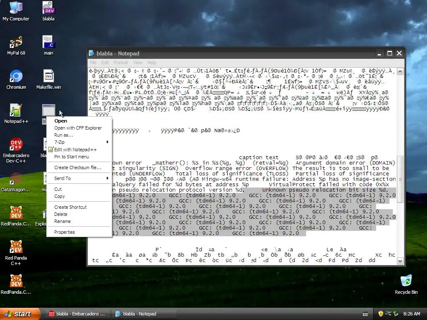Click the Notepad scrollbar up arrow

pos(400,72)
